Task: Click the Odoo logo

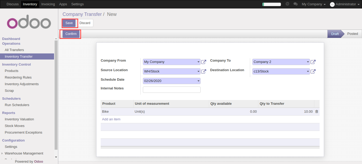Action: pos(29,23)
